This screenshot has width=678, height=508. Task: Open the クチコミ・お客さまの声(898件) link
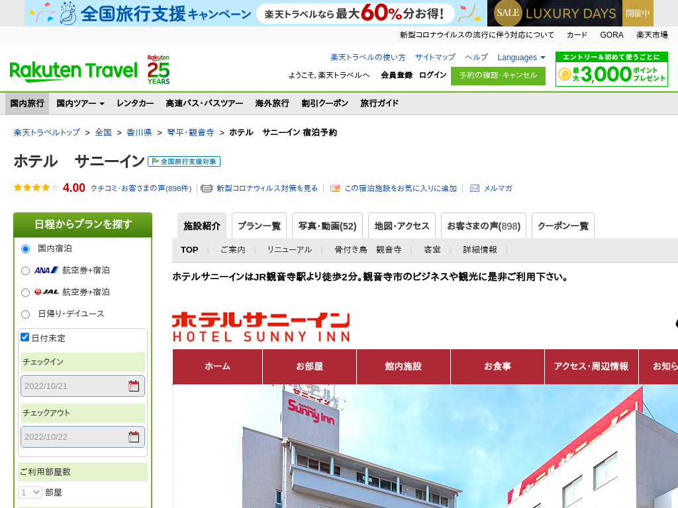141,189
